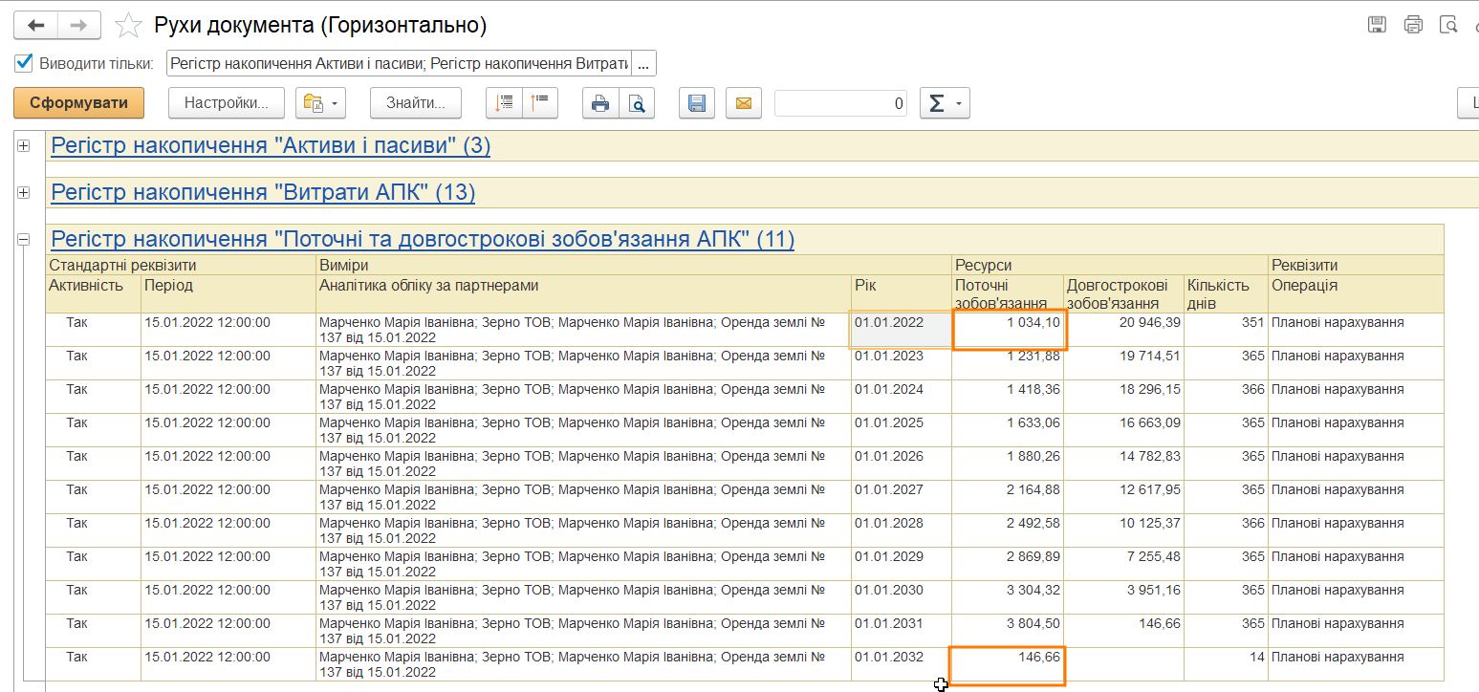Viewport: 1479px width, 692px height.
Task: Collapse all report groups
Action: coord(540,103)
